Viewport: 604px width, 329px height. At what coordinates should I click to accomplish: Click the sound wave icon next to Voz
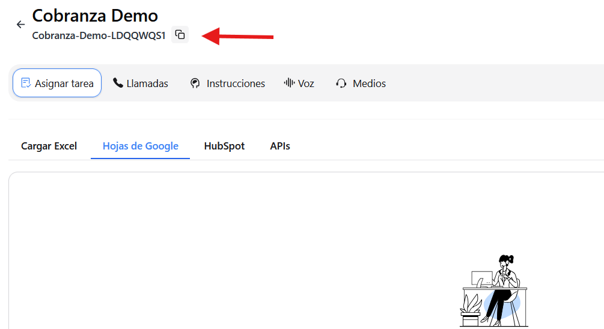pos(289,83)
